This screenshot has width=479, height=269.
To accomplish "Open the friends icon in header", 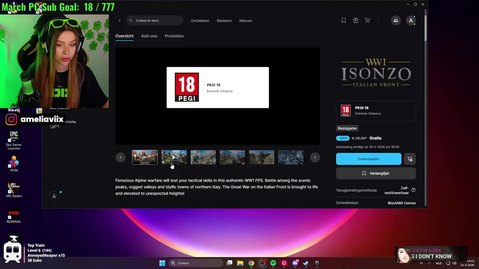I will (x=396, y=21).
